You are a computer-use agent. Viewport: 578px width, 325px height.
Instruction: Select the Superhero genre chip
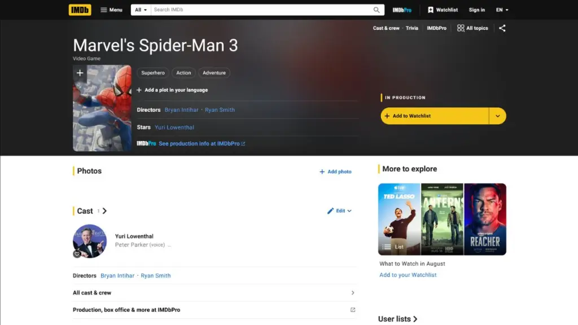click(x=153, y=73)
